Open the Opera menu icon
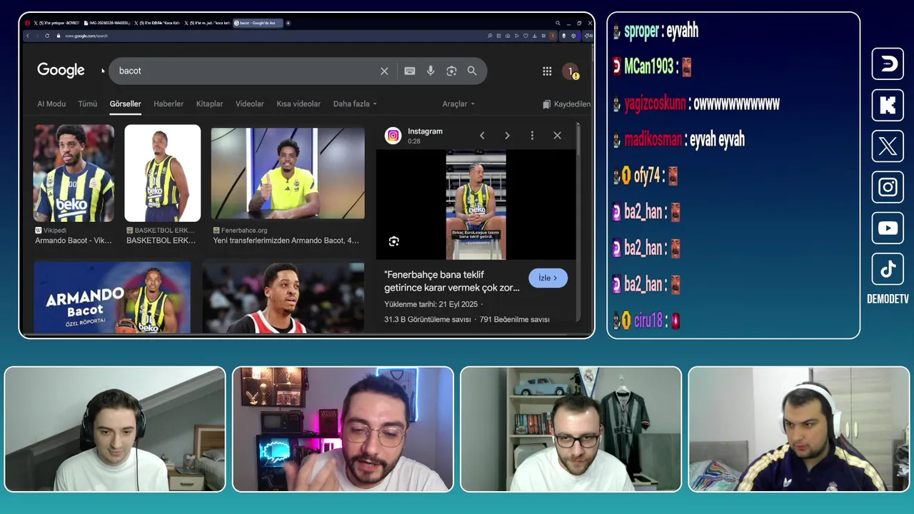Viewport: 914px width, 514px height. (27, 23)
